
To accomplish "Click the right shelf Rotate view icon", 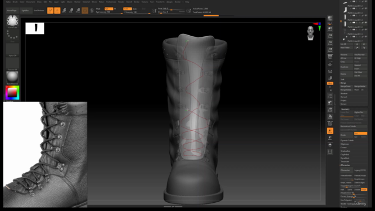I will click(x=330, y=117).
